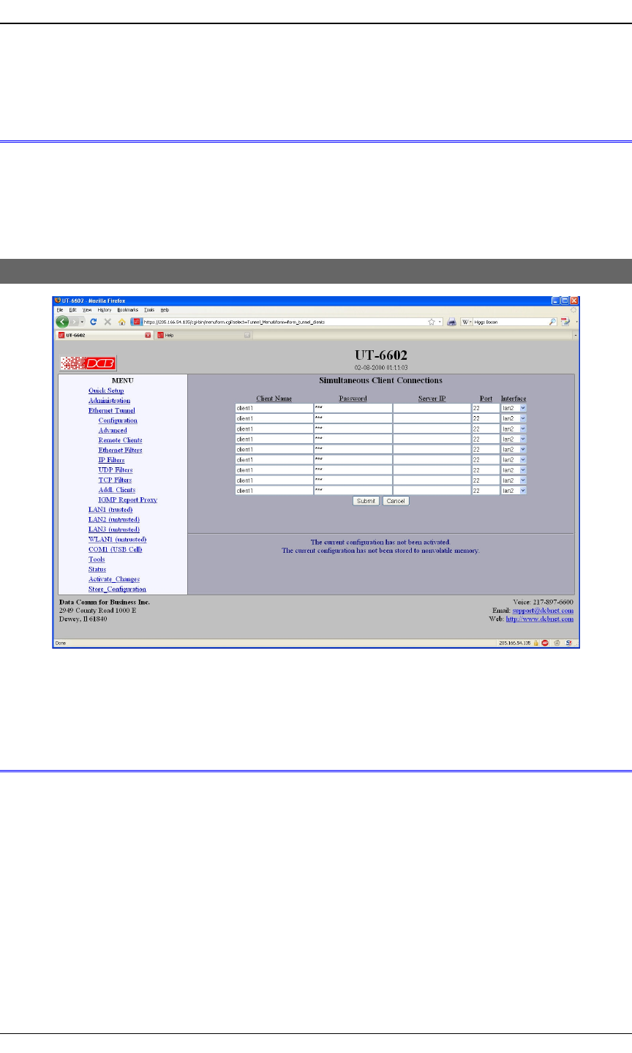Click the support@dcbnet.com email link
The height and width of the screenshot is (1053, 632).
coord(543,610)
